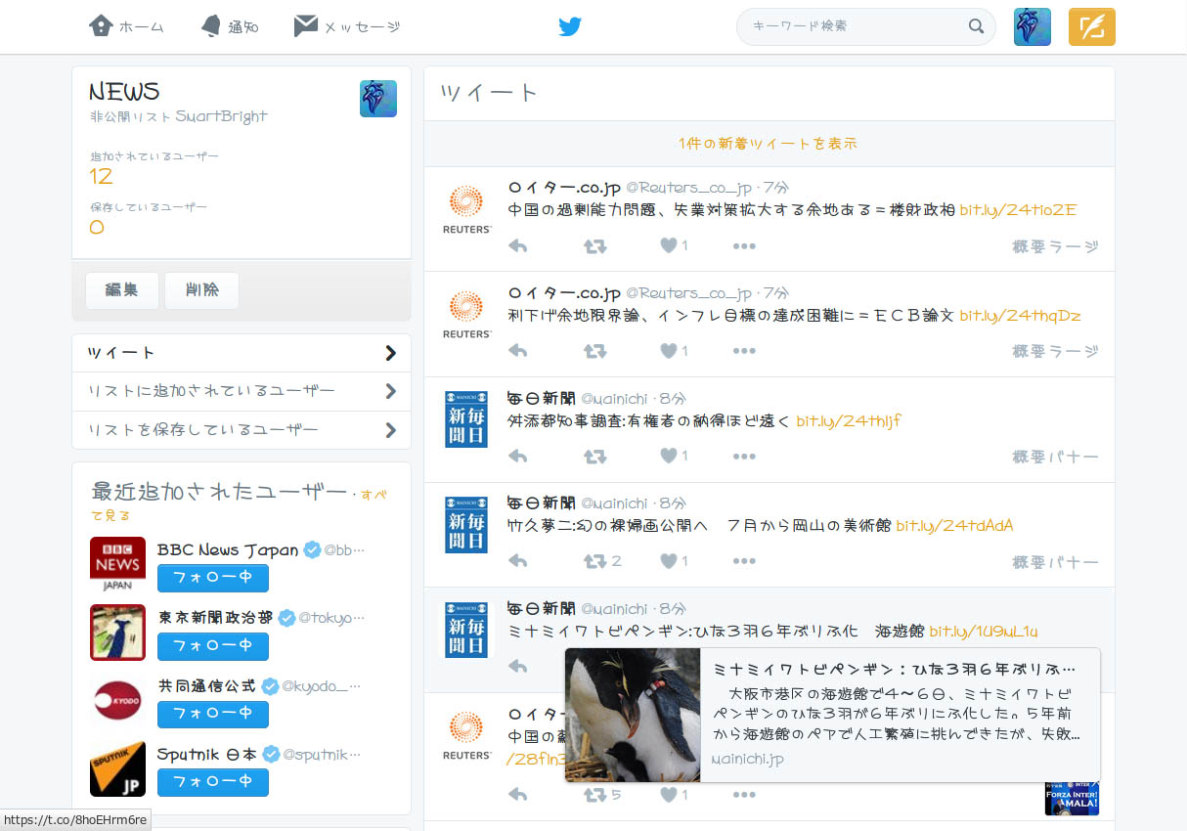Show 1件の新着ツイートを表示 banner
1187x831 pixels.
click(769, 144)
